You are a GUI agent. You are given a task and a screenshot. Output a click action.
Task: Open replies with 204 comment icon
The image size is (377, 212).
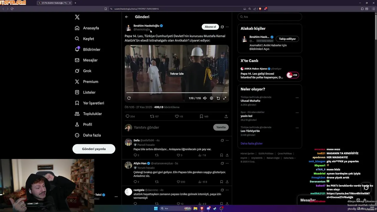point(130,116)
